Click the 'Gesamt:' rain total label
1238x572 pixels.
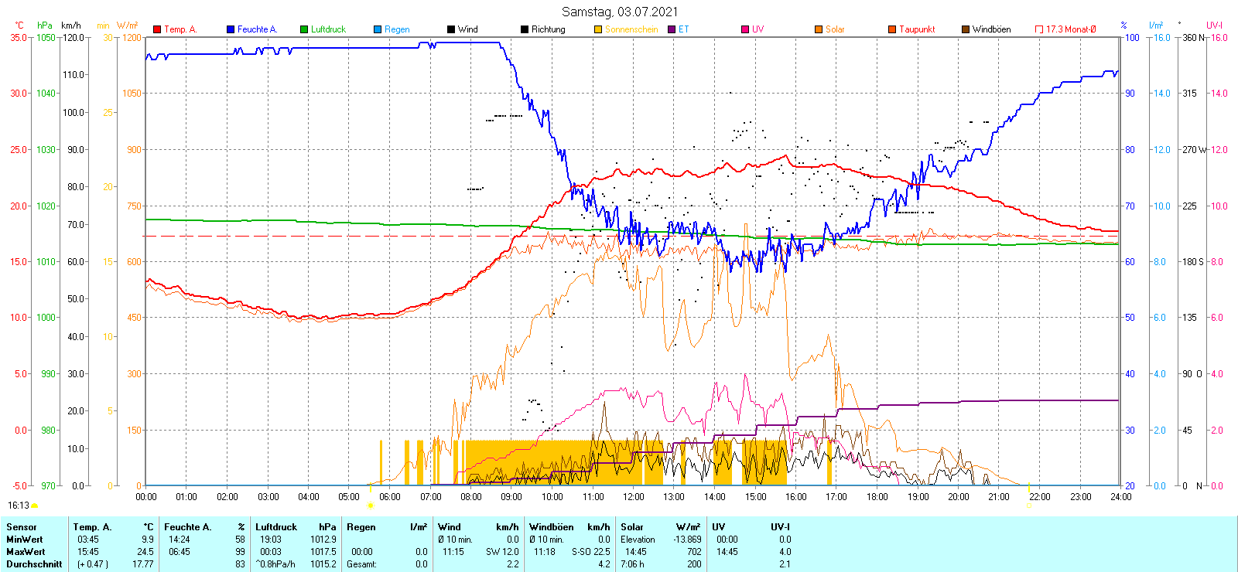pyautogui.click(x=362, y=564)
